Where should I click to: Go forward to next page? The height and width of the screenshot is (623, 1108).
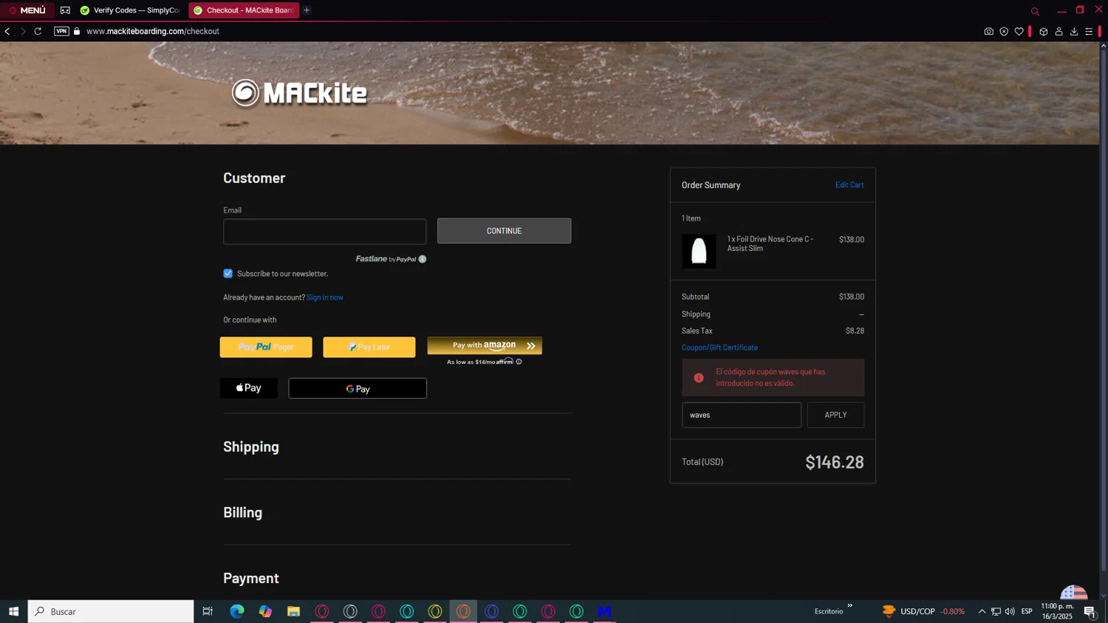[x=23, y=31]
